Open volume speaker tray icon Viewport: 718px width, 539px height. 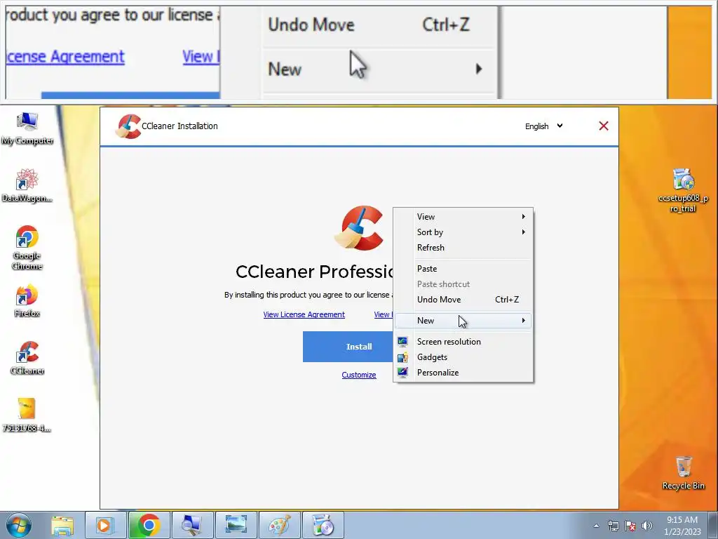(x=647, y=526)
